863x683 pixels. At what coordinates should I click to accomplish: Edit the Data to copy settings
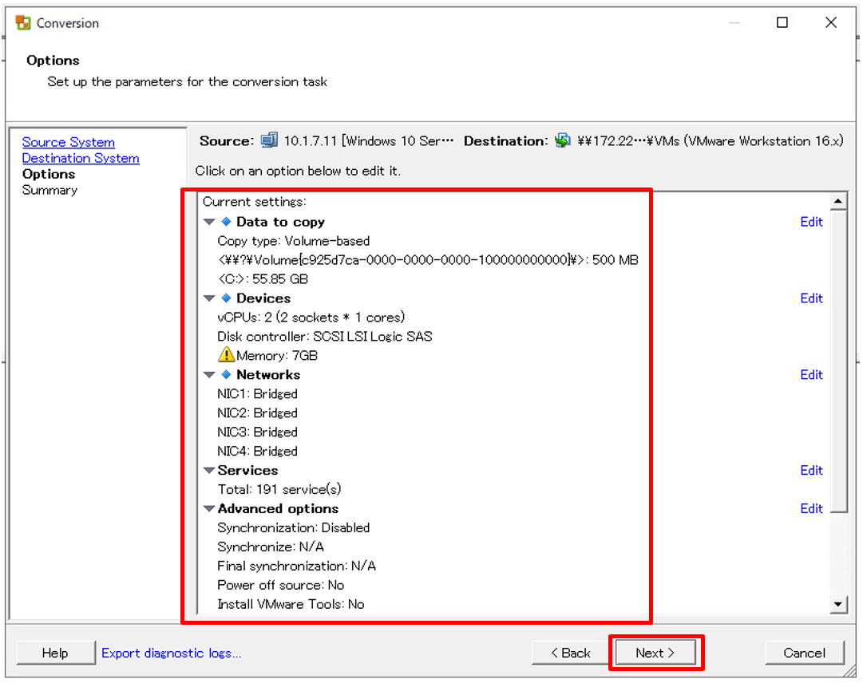pos(811,222)
